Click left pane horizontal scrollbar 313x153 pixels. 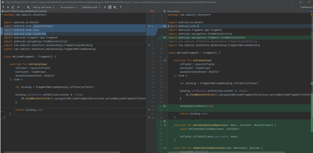[62, 152]
